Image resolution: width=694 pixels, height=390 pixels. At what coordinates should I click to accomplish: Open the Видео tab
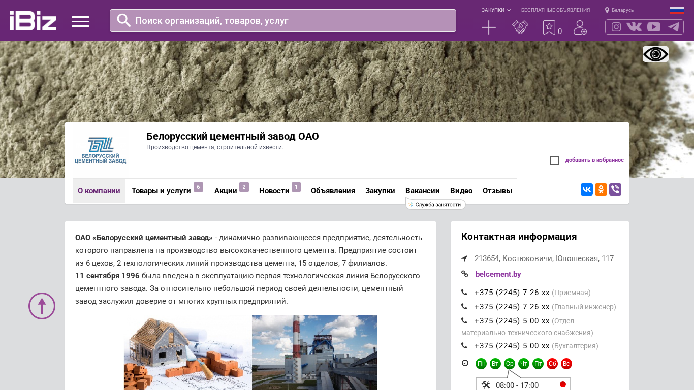461,191
